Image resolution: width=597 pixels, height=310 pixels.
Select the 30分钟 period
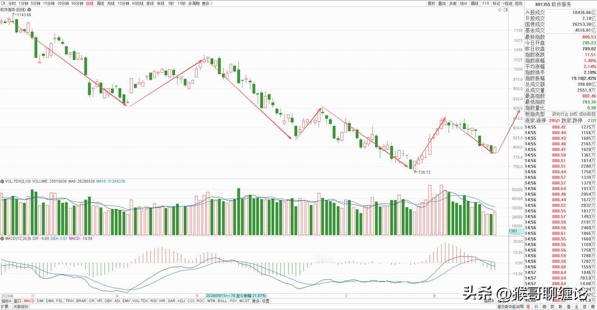click(x=63, y=3)
